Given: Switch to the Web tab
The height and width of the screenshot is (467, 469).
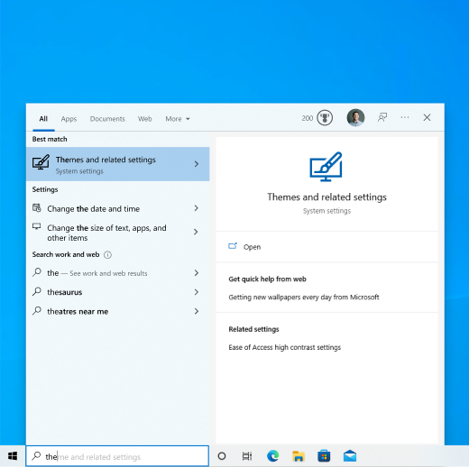Looking at the screenshot, I should pos(145,119).
